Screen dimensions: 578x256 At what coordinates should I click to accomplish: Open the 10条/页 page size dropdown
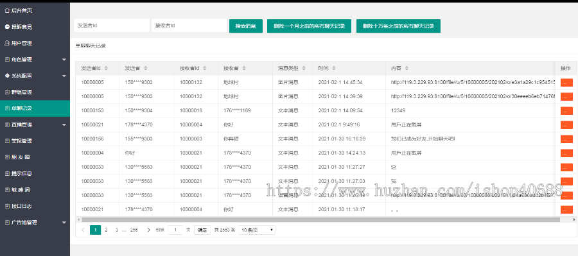point(256,230)
